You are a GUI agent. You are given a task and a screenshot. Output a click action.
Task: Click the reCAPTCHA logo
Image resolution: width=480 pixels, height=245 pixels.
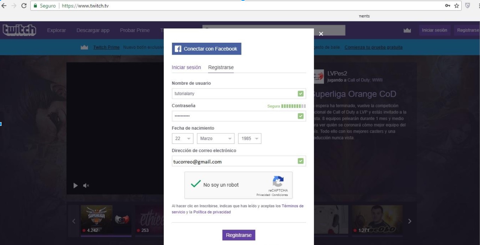coord(278,181)
